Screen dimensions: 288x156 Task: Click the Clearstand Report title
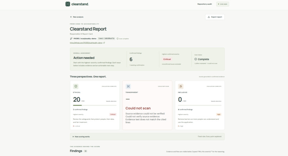[88, 29]
